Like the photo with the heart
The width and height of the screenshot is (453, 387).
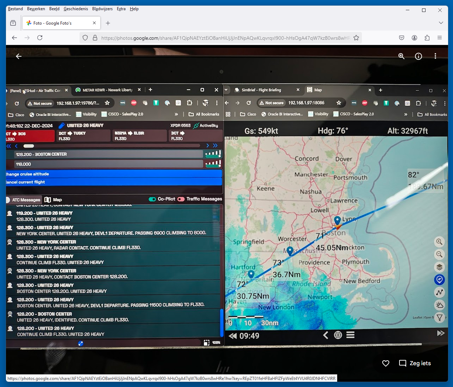(x=386, y=363)
